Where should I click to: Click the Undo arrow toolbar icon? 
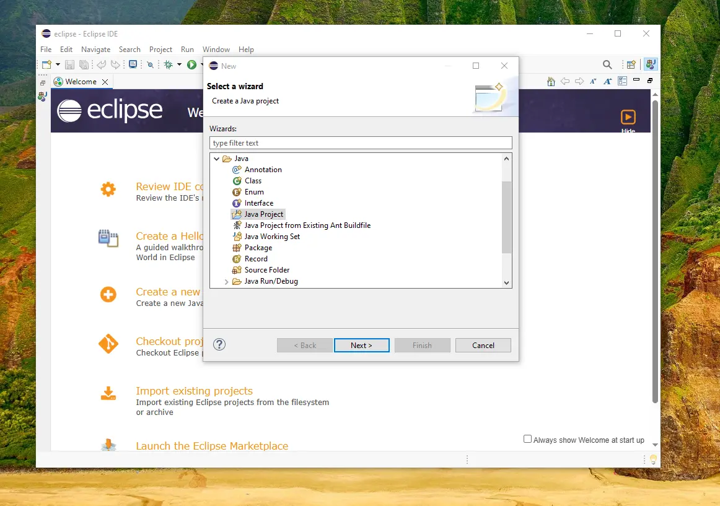coord(101,65)
